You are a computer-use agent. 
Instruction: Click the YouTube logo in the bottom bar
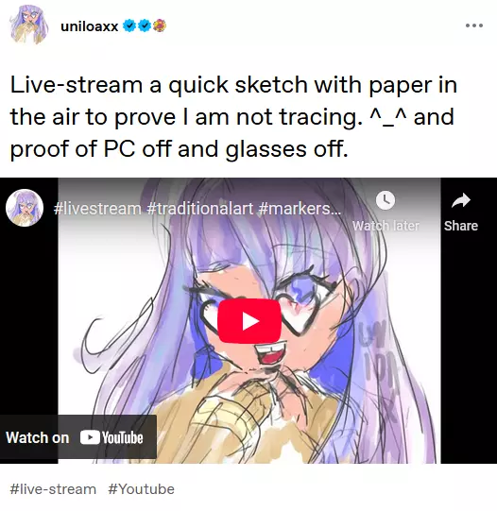pos(111,437)
